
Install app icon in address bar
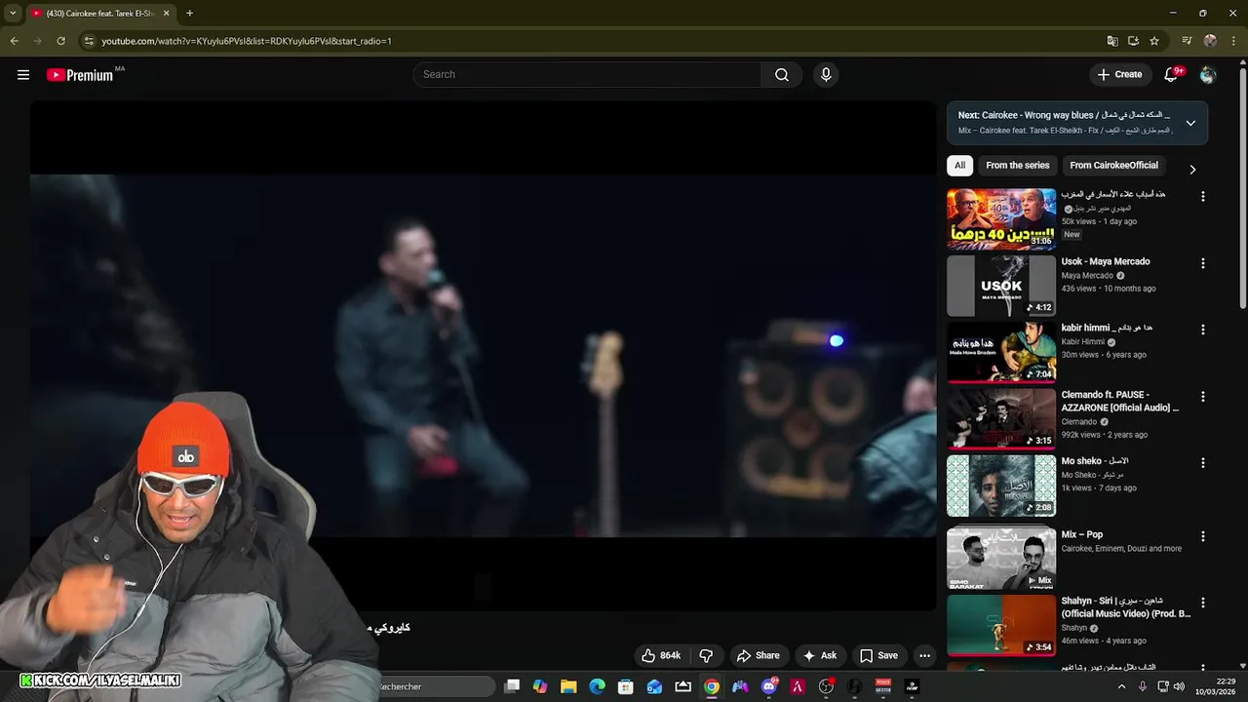pos(1133,41)
